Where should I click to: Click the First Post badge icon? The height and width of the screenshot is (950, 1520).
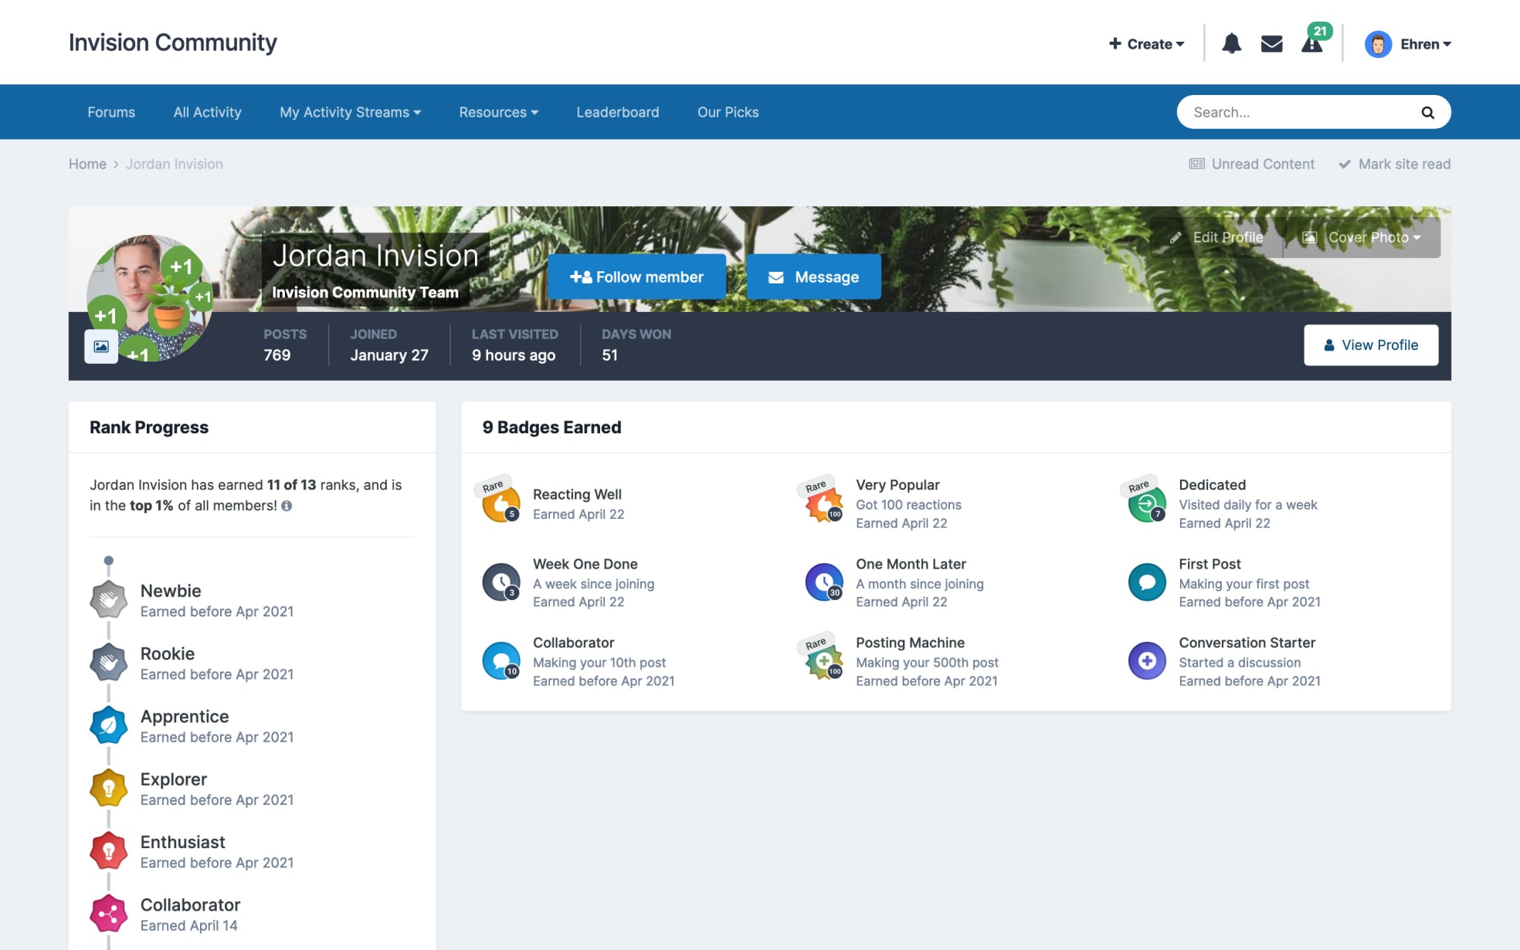coord(1147,582)
